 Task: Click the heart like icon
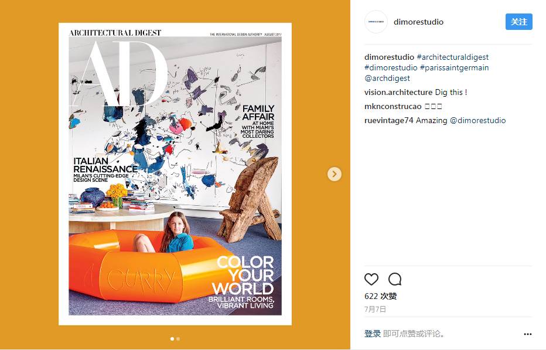(371, 279)
